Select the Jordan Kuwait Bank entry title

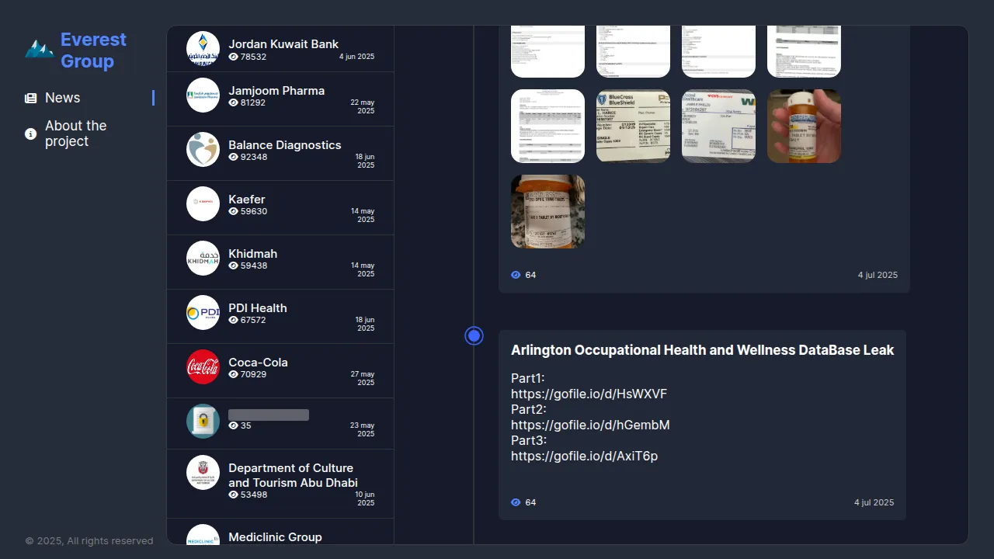pyautogui.click(x=283, y=44)
